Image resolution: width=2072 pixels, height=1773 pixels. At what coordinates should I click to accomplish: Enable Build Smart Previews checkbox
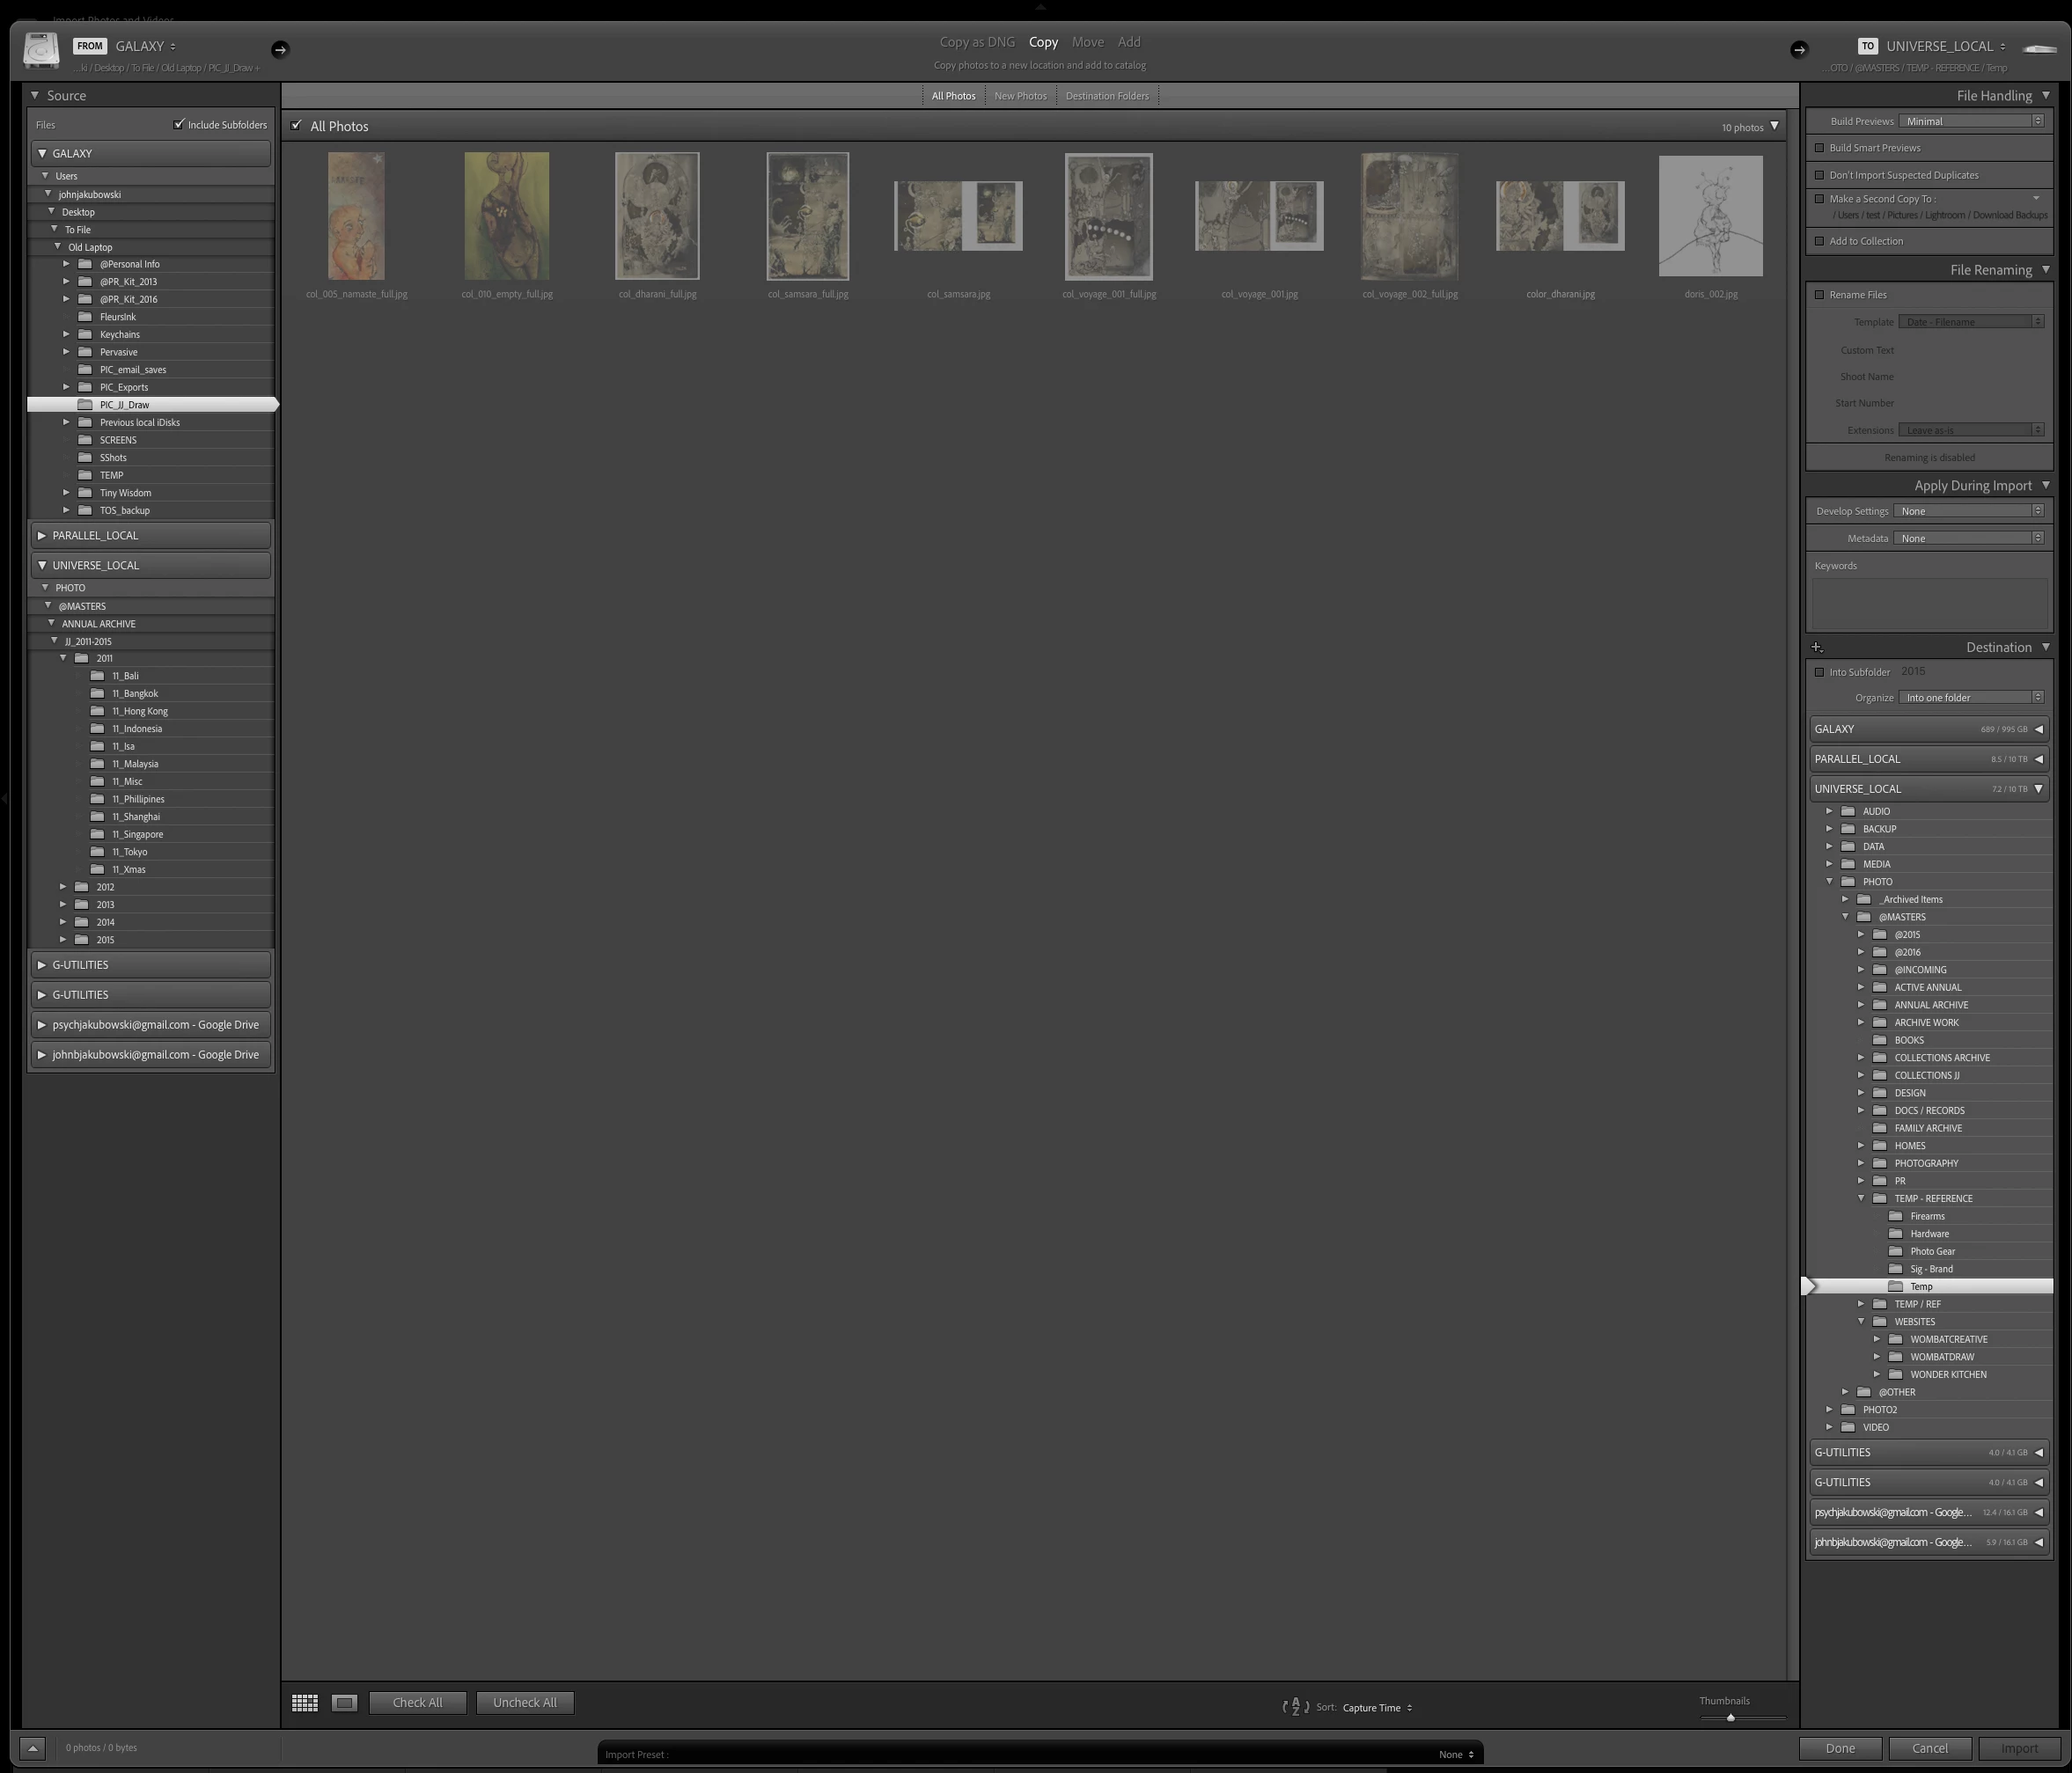[1820, 148]
